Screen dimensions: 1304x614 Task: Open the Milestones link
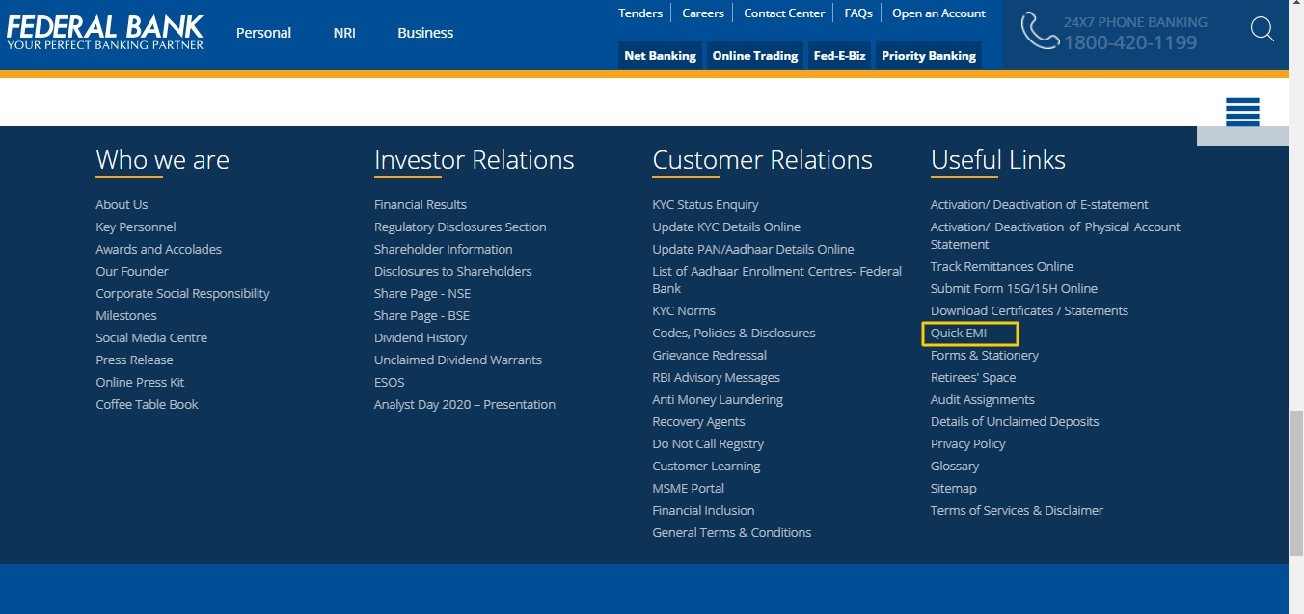tap(126, 315)
